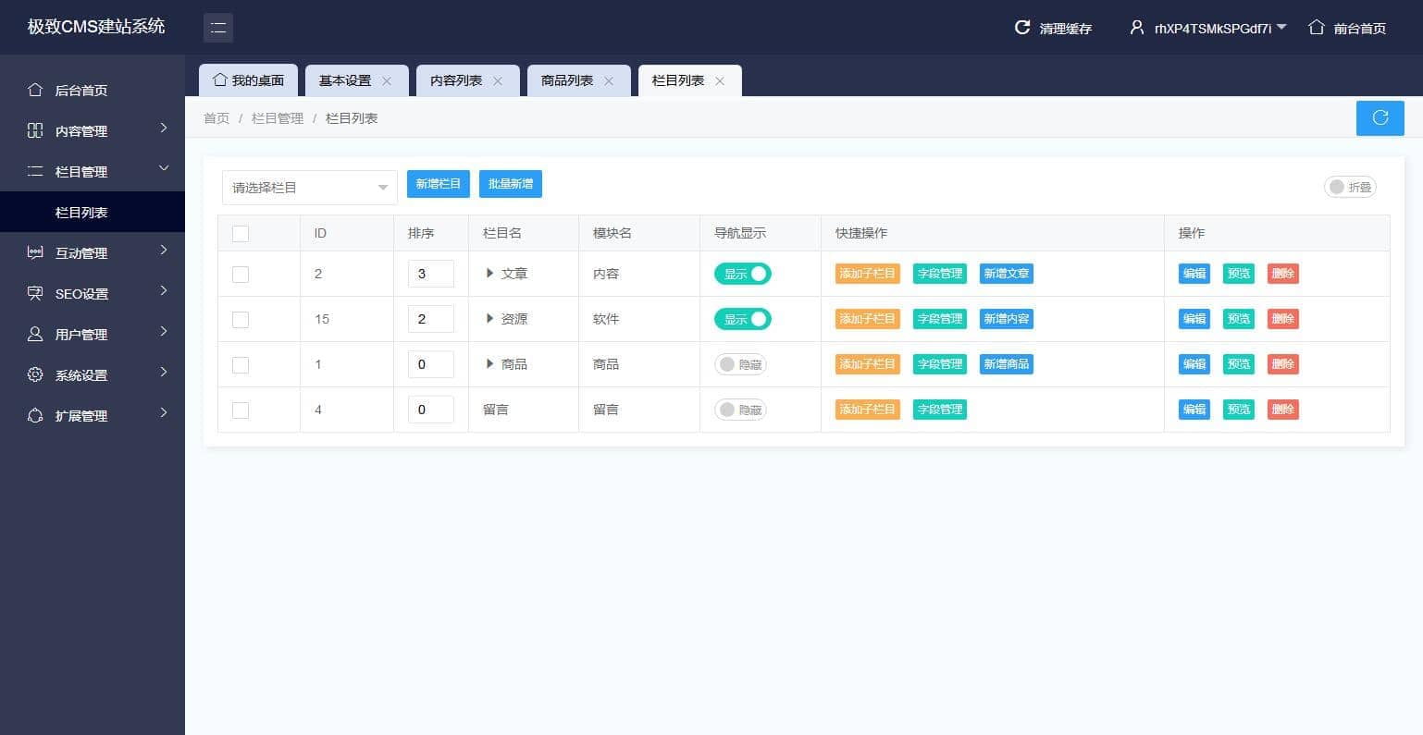Open the 请选择栏目 dropdown

(309, 188)
